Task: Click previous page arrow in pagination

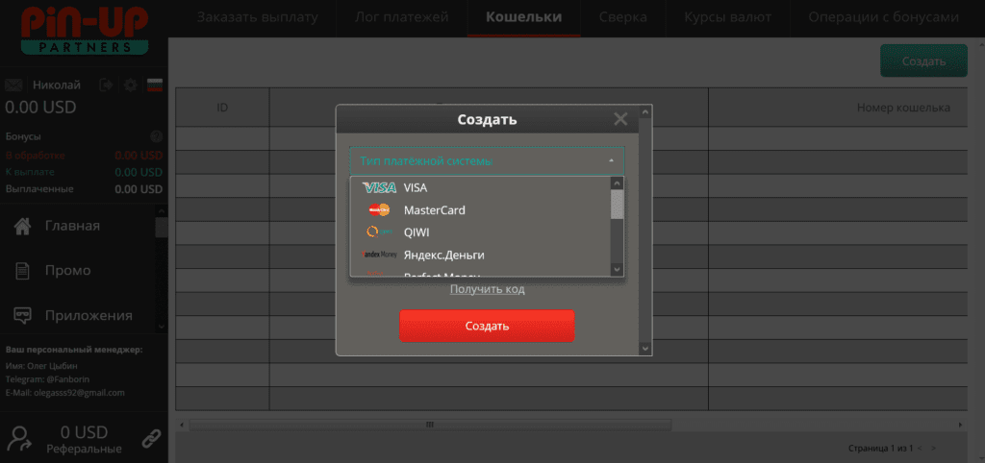Action: coord(920,449)
